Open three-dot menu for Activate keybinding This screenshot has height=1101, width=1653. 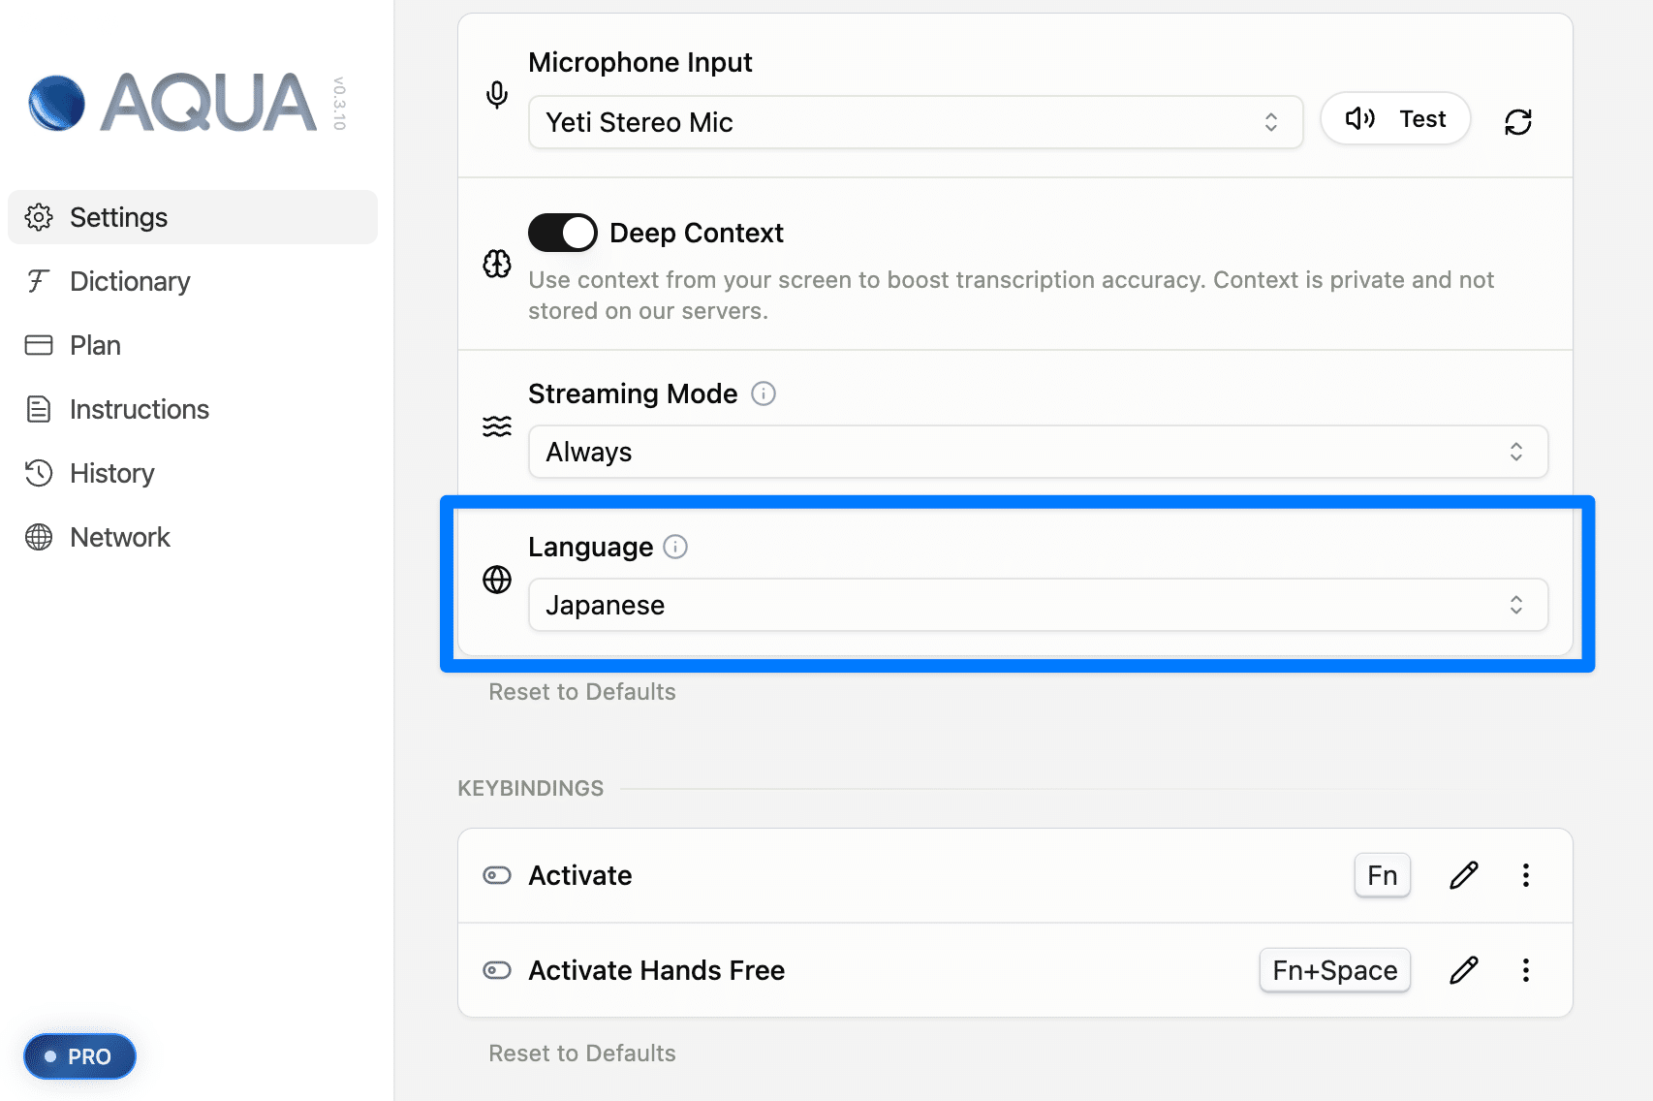1525,875
